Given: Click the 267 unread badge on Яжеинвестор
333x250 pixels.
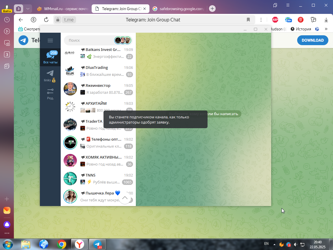Looking at the screenshot, I should (x=128, y=93).
